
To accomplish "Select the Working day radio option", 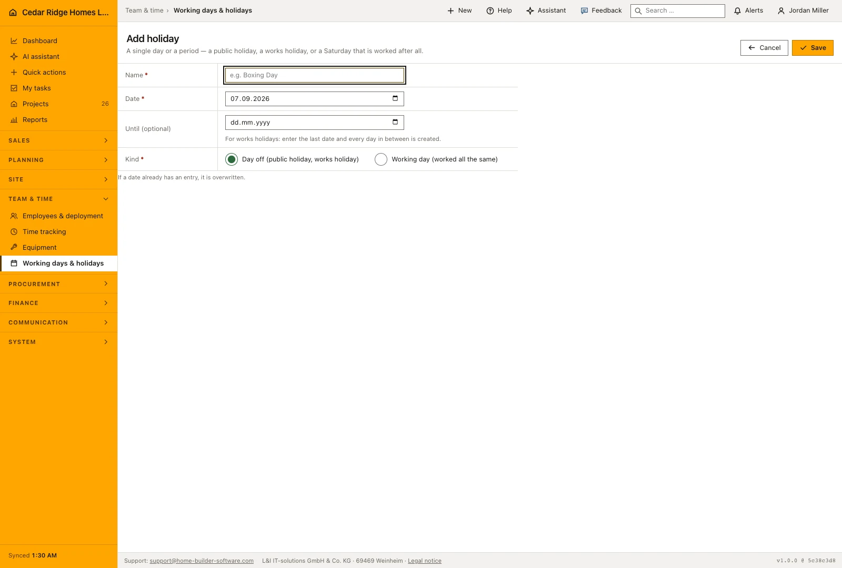I will coord(381,159).
